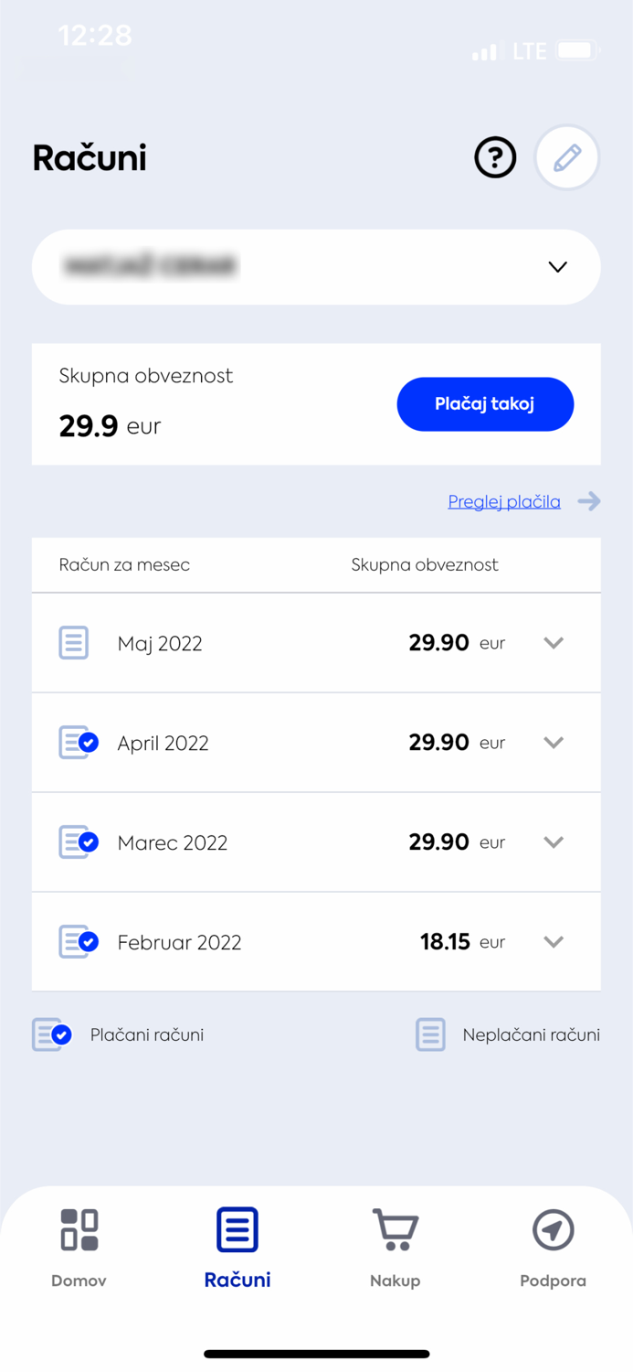
Task: Click the unpaid invoice icon beside Maj 2022
Action: coord(73,643)
